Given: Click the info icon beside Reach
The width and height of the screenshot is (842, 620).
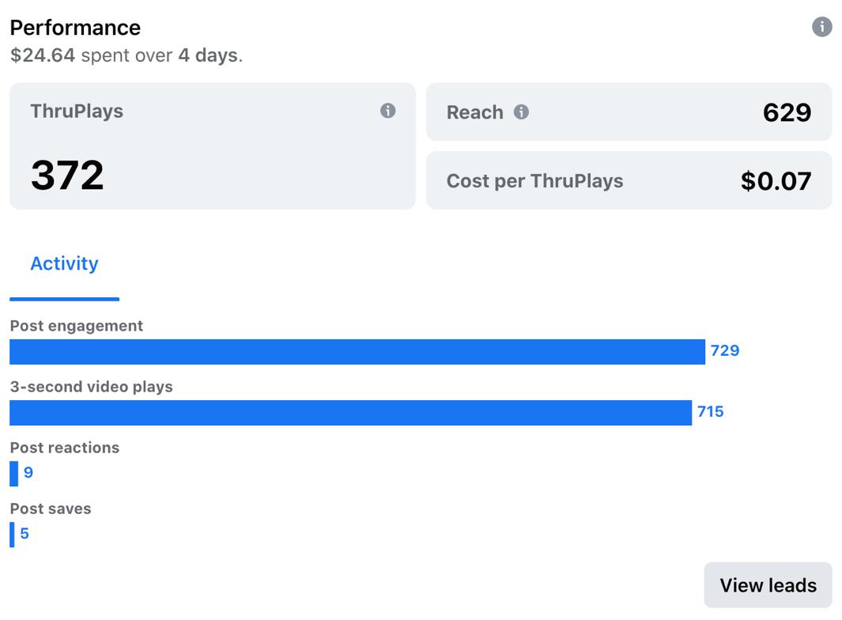Looking at the screenshot, I should (521, 112).
